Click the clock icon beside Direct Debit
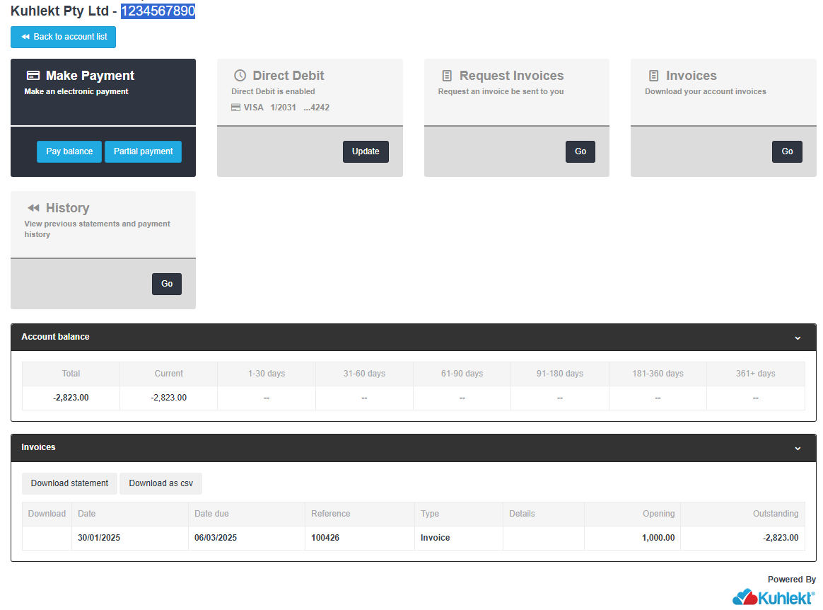 point(240,75)
